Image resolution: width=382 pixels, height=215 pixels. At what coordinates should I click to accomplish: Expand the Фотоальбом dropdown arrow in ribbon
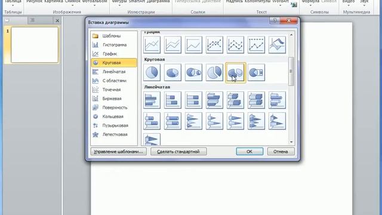94,5
